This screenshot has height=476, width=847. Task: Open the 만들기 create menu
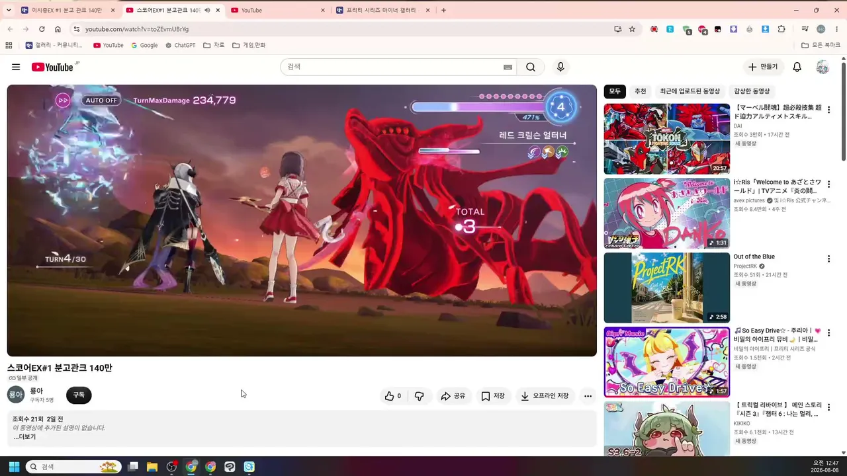pyautogui.click(x=763, y=67)
